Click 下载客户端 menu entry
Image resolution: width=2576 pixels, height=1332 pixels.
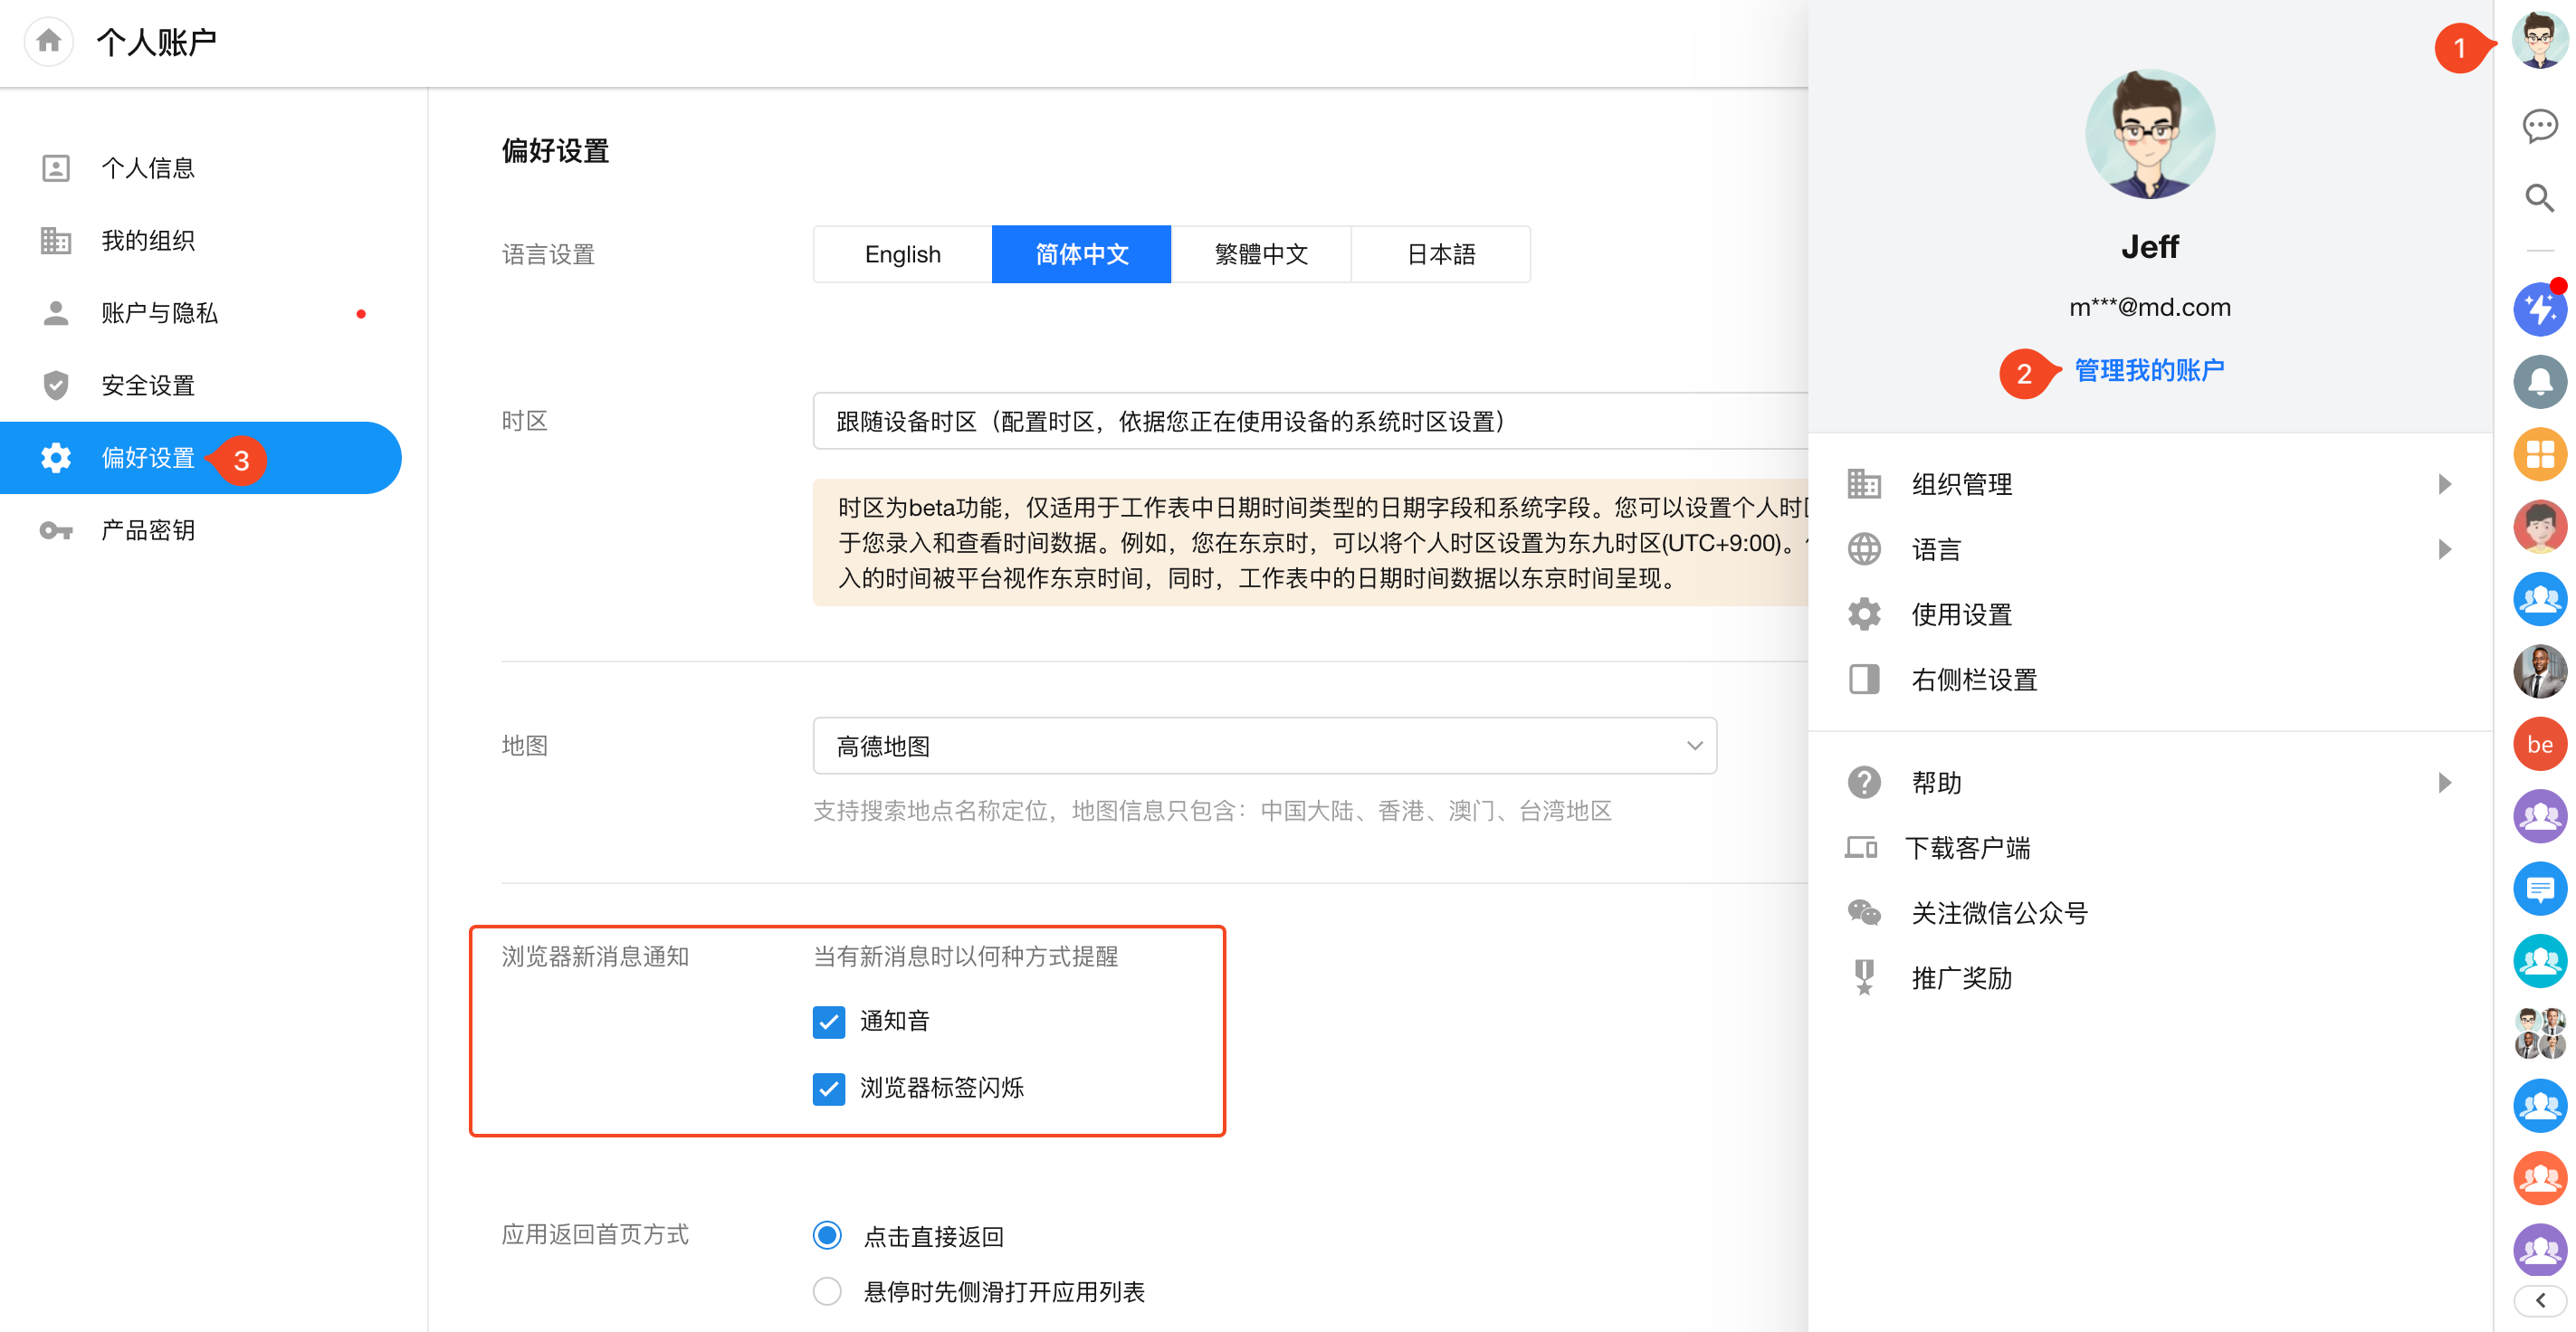pos(1967,848)
